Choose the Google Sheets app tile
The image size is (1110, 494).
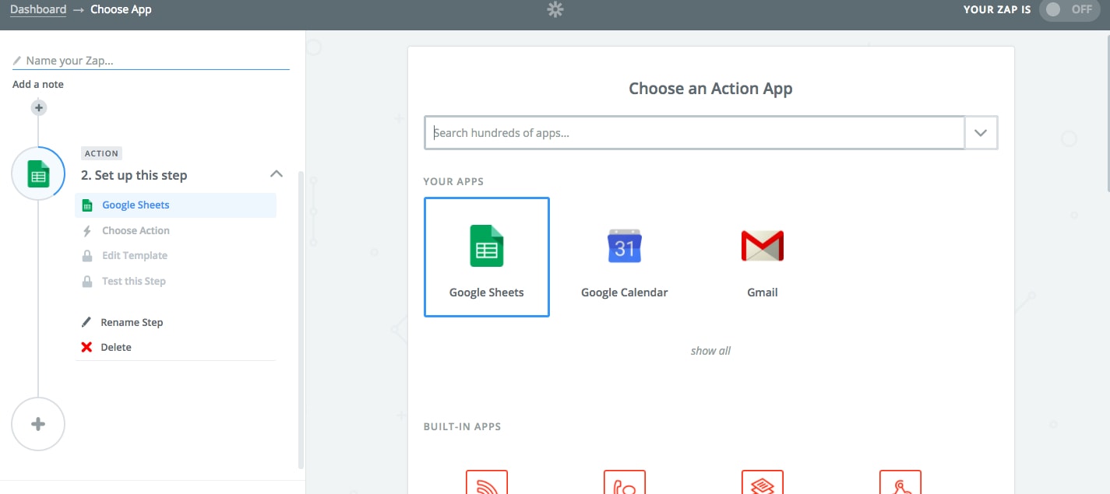487,257
